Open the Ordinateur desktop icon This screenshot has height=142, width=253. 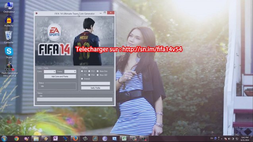[9, 7]
